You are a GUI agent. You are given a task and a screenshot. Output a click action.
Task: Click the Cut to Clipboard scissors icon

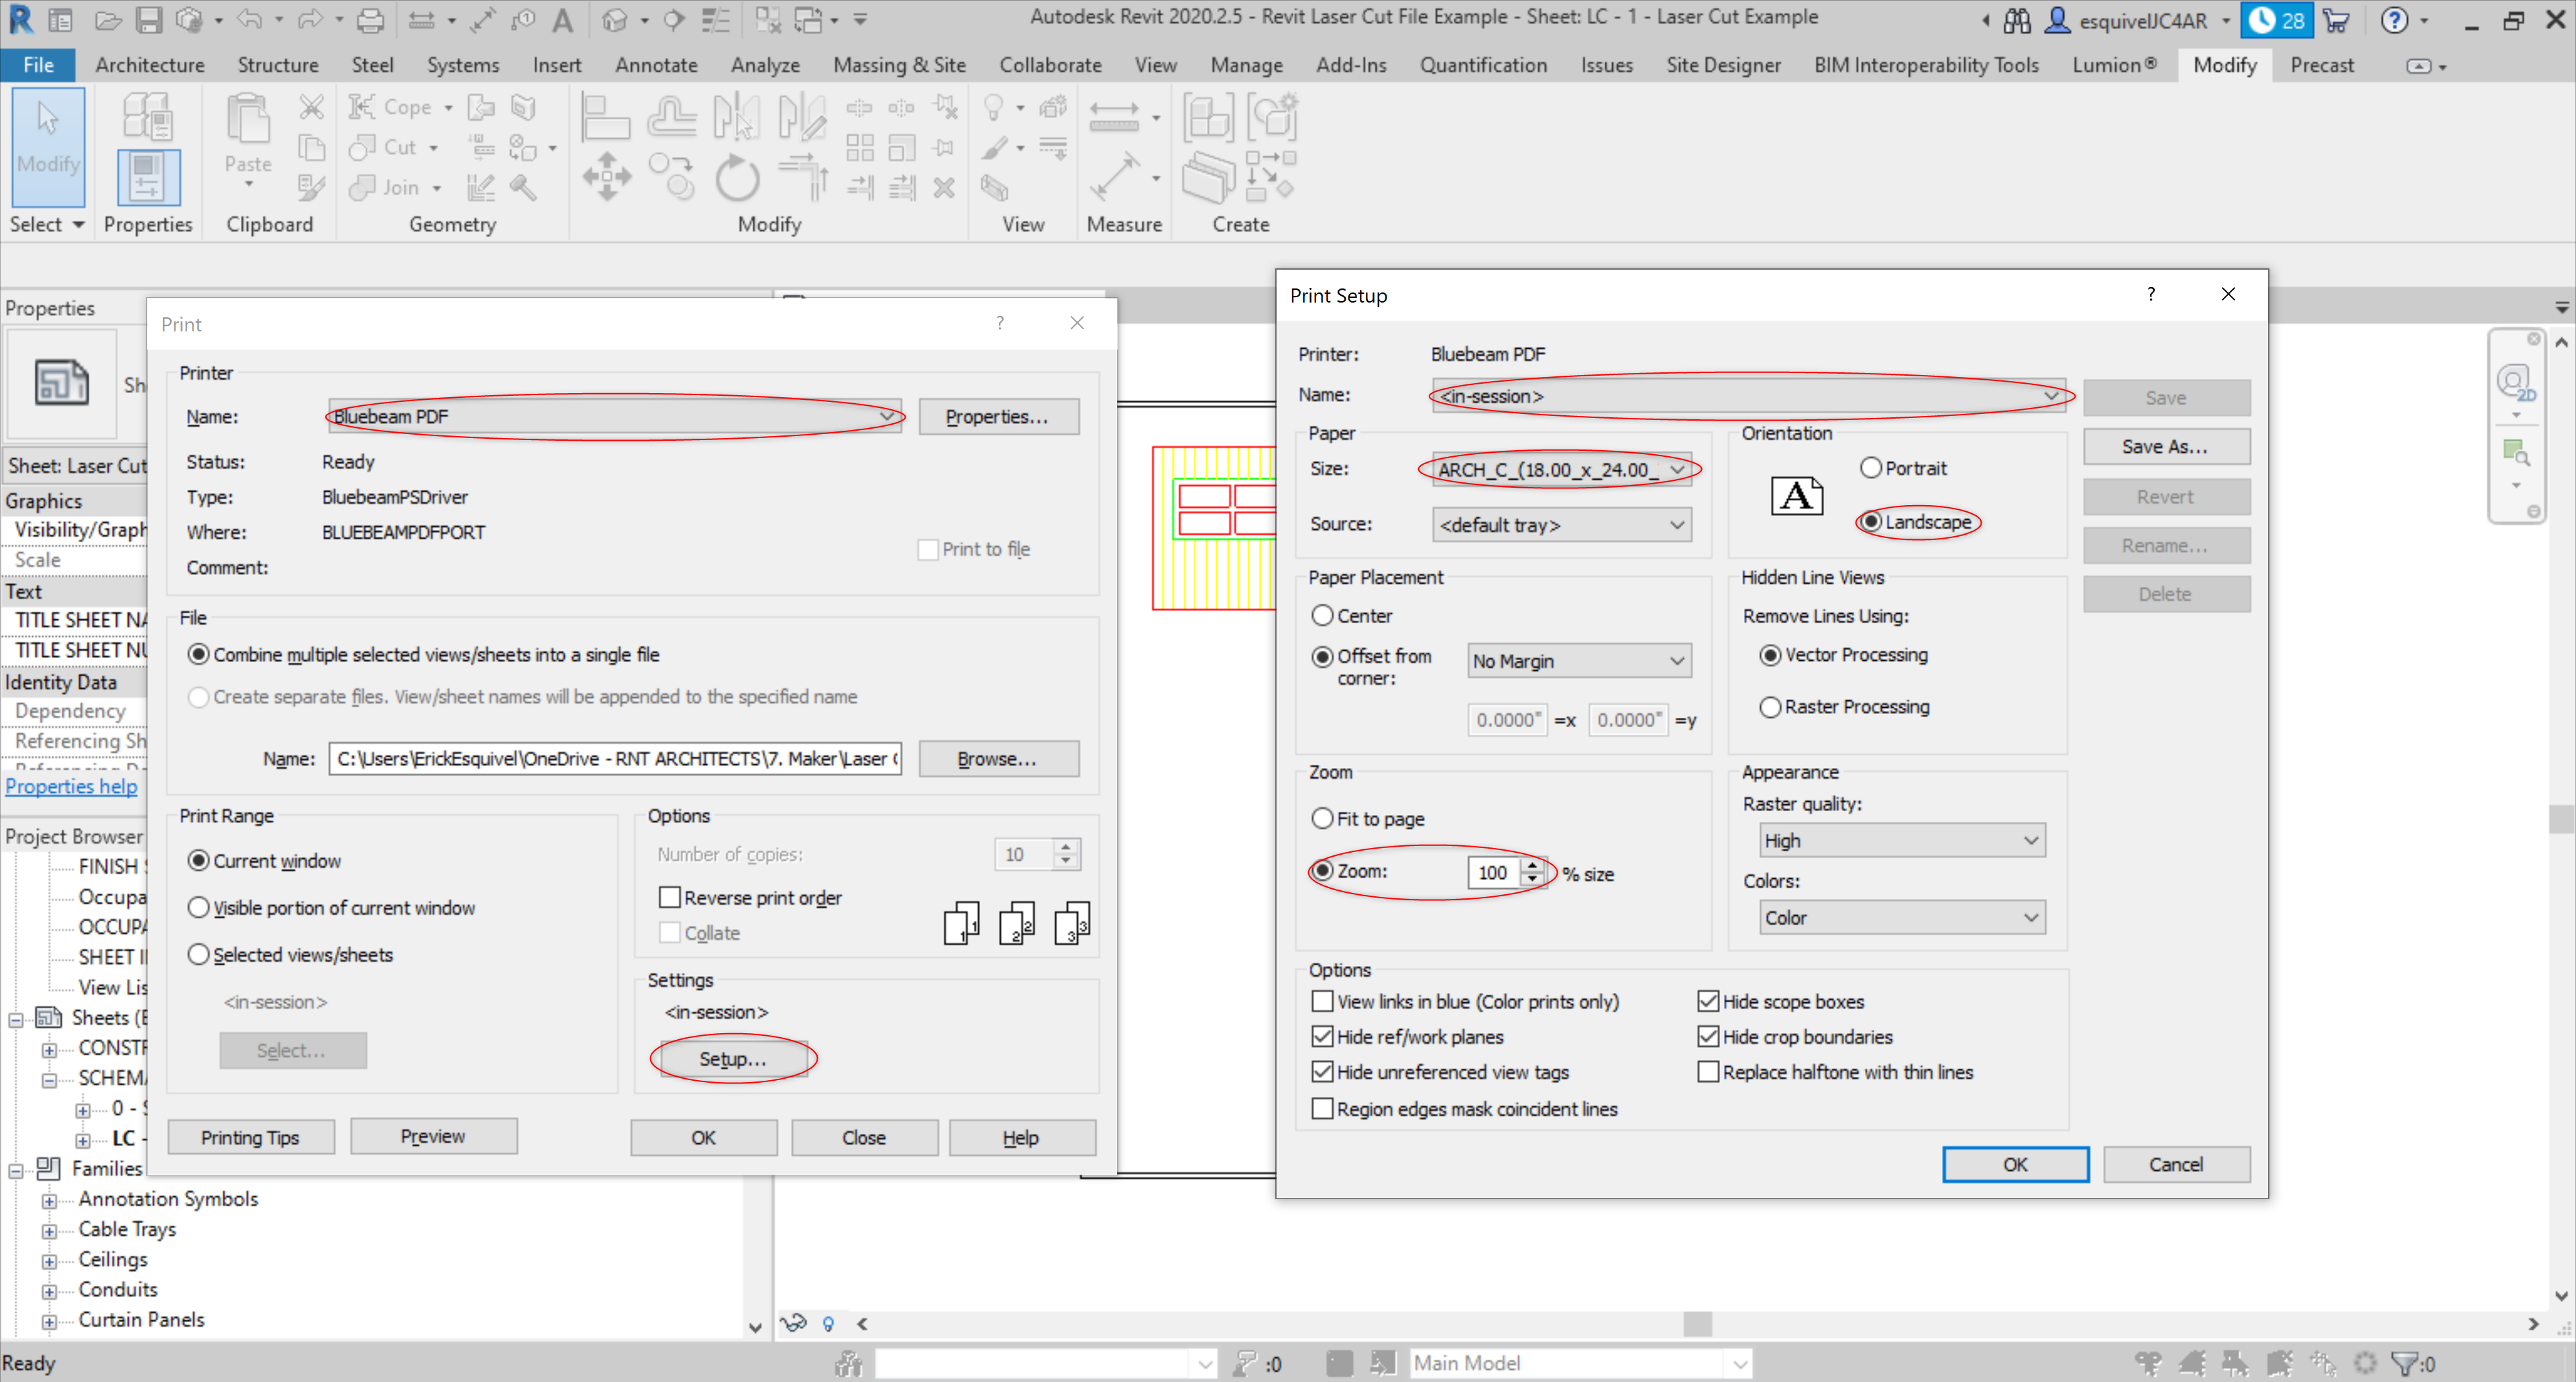click(x=312, y=106)
